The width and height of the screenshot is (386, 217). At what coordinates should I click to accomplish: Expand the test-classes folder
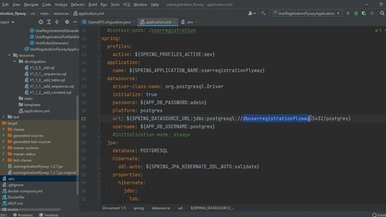coord(4,160)
